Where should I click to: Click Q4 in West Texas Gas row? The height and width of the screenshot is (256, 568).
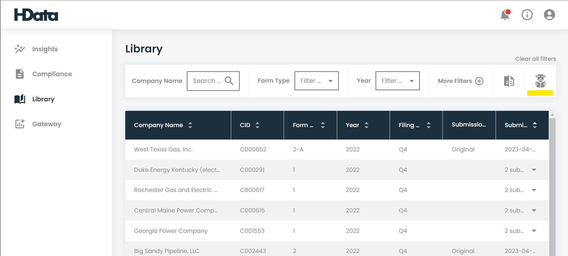[x=403, y=149]
